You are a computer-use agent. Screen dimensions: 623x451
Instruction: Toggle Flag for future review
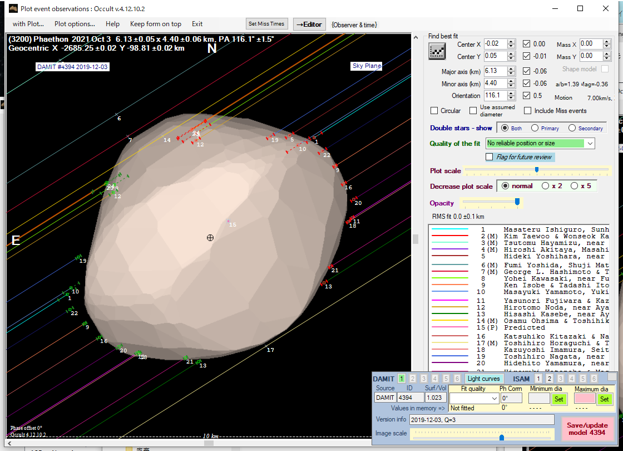click(x=489, y=157)
